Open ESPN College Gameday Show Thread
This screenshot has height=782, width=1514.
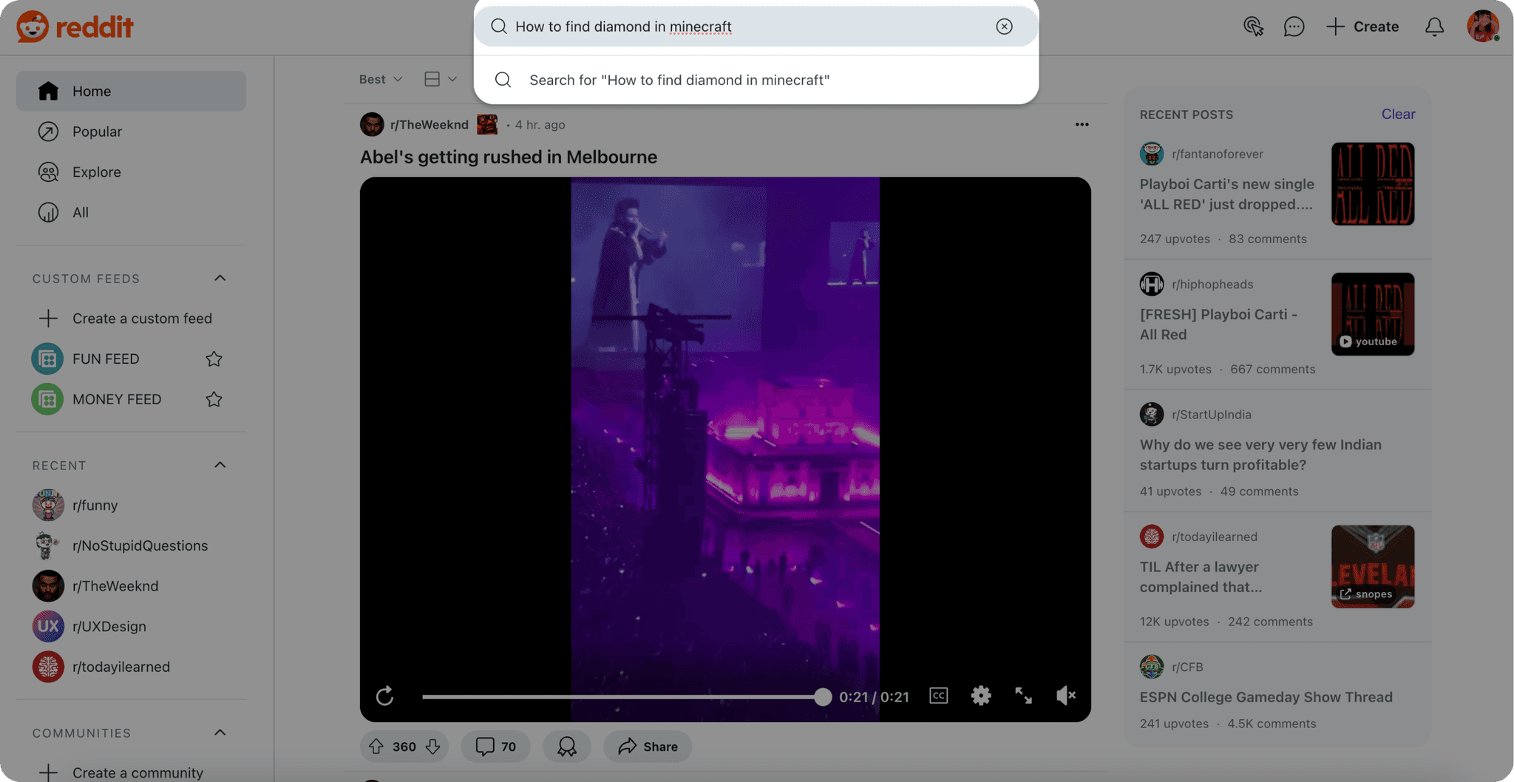coord(1266,697)
